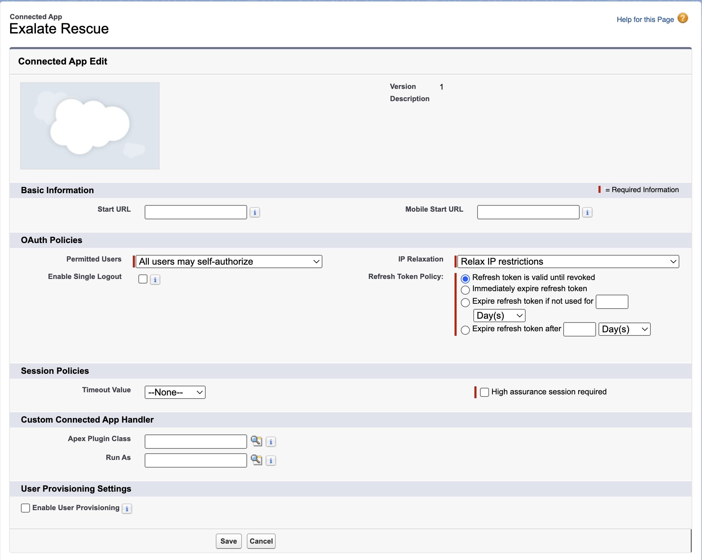This screenshot has height=560, width=702.
Task: Open the Timeout Value dropdown
Action: 175,392
